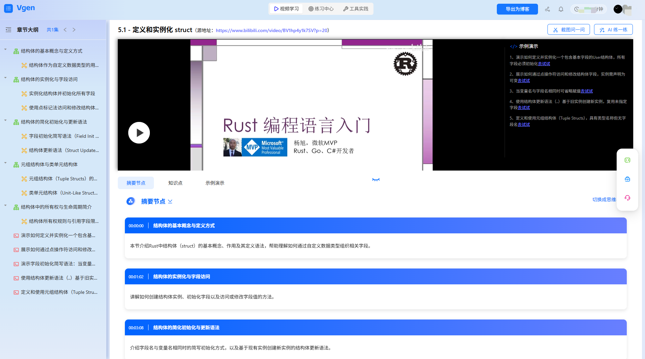This screenshot has width=645, height=359.
Task: Collapse 结构体中的所有权与生命周期简介 tree node
Action: tap(5, 206)
